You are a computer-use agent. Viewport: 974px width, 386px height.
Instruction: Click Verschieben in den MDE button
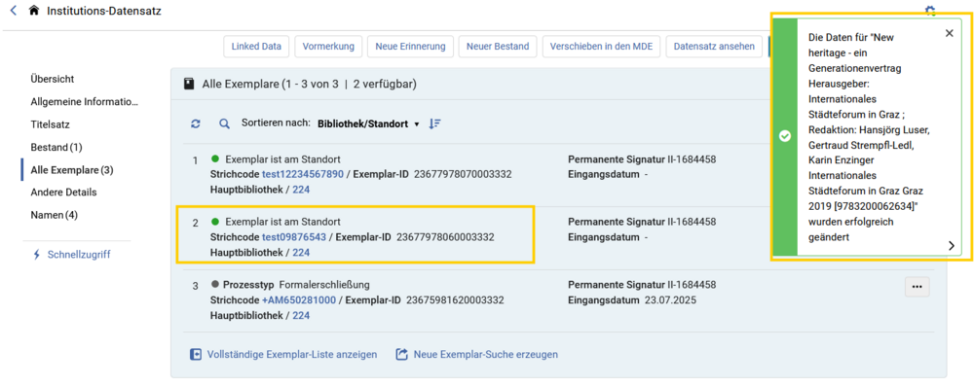(601, 47)
